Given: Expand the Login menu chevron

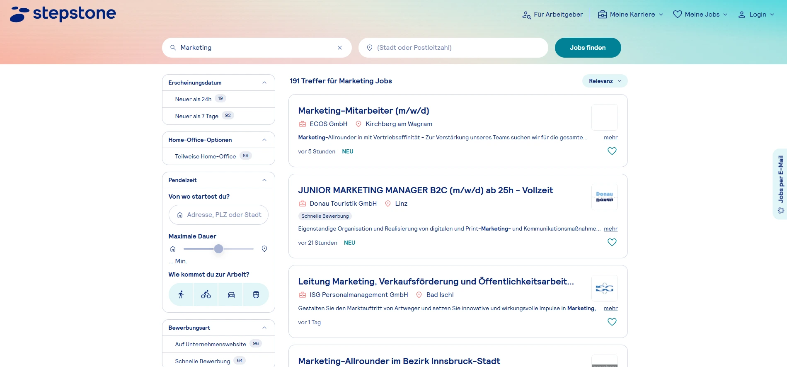Looking at the screenshot, I should (772, 15).
